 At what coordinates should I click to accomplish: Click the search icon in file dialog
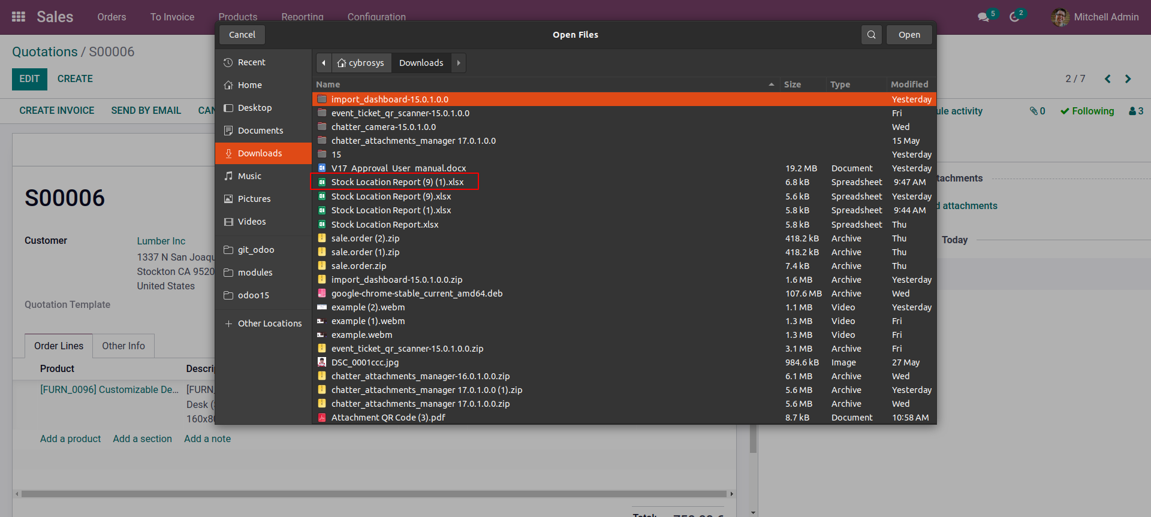click(872, 35)
